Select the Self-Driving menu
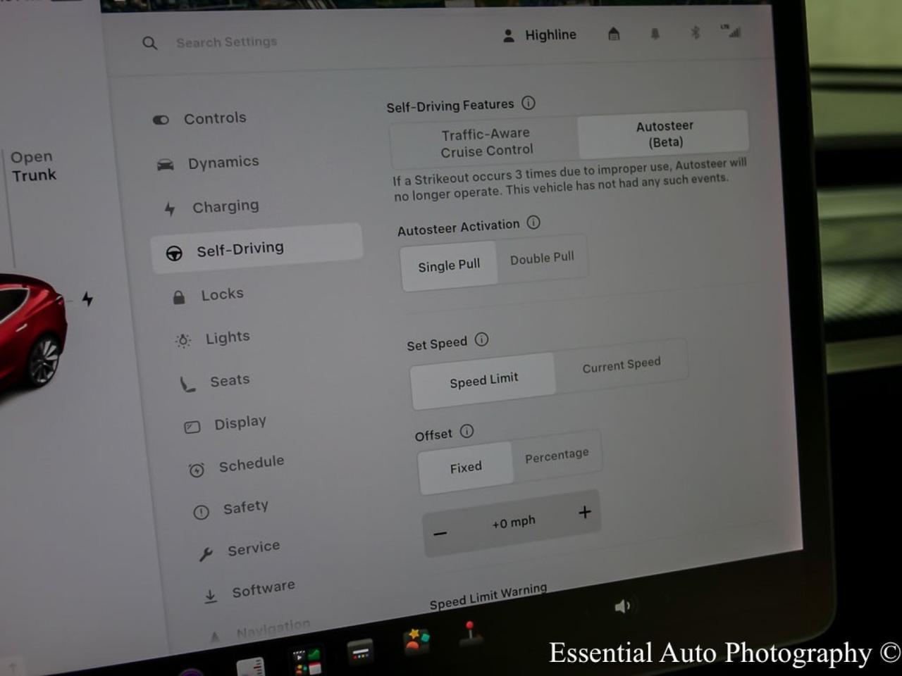 tap(257, 249)
